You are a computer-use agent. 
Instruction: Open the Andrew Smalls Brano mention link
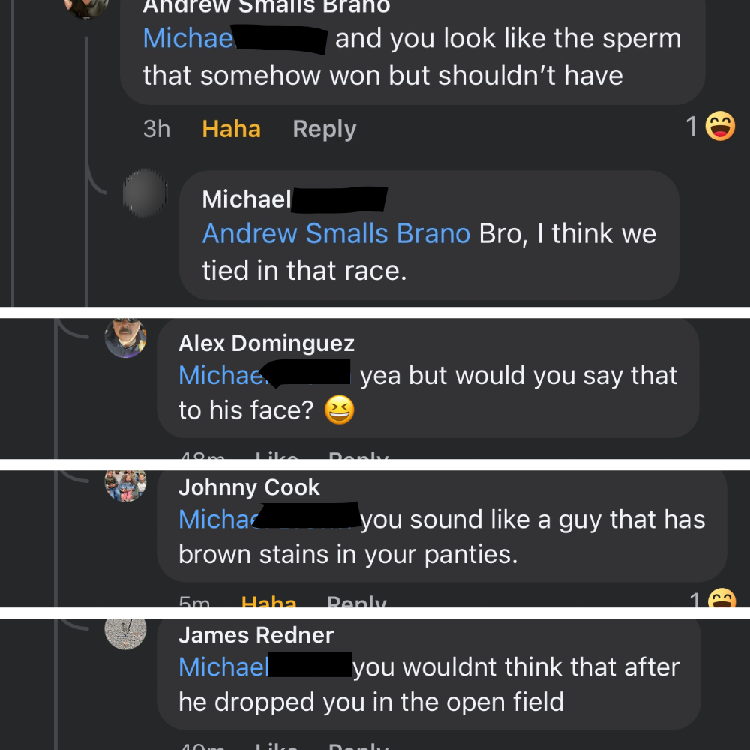click(336, 233)
